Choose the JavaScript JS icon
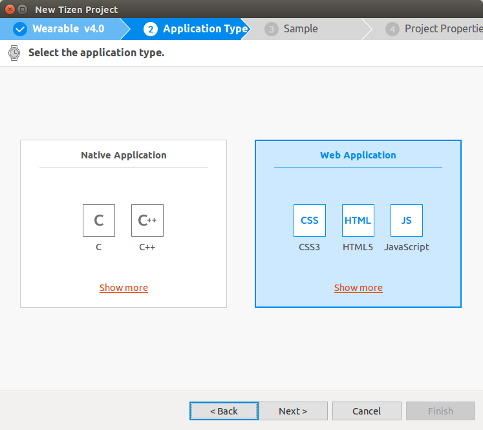Viewport: 483px width, 430px height. coord(407,220)
